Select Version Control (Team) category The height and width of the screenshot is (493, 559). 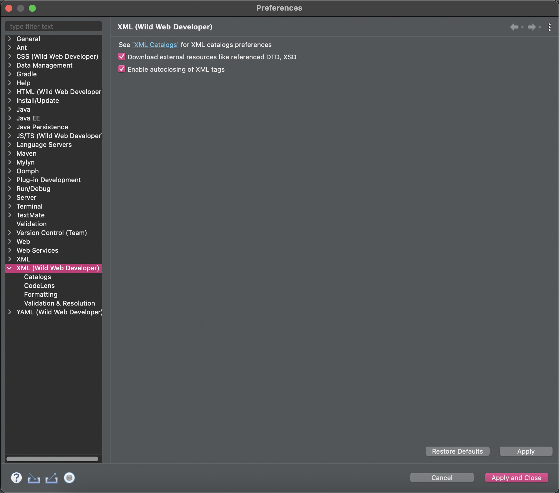(x=52, y=233)
